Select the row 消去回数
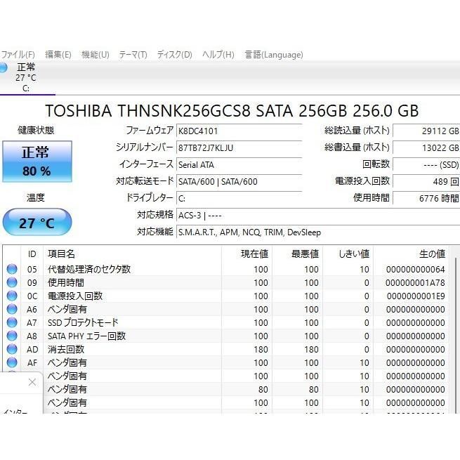 pyautogui.click(x=226, y=349)
